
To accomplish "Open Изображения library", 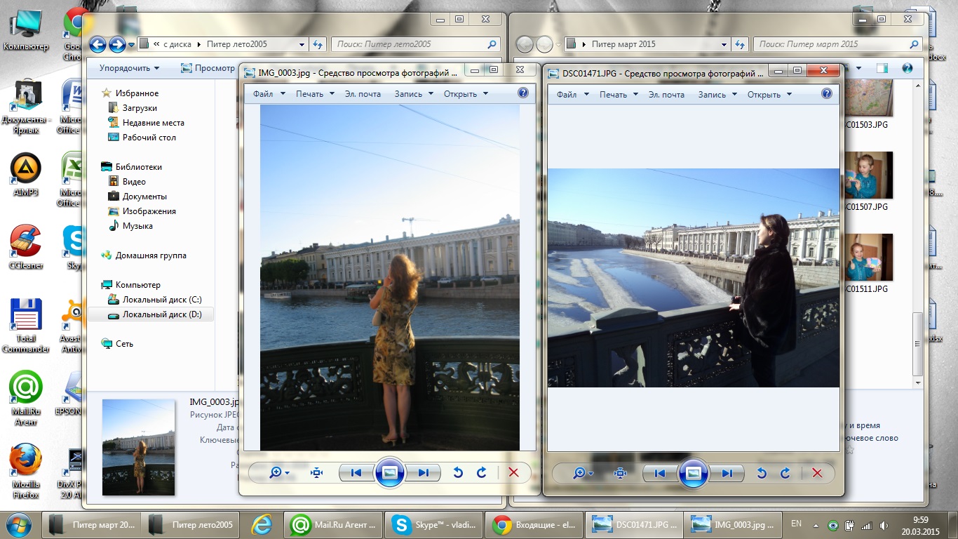I will coord(142,211).
